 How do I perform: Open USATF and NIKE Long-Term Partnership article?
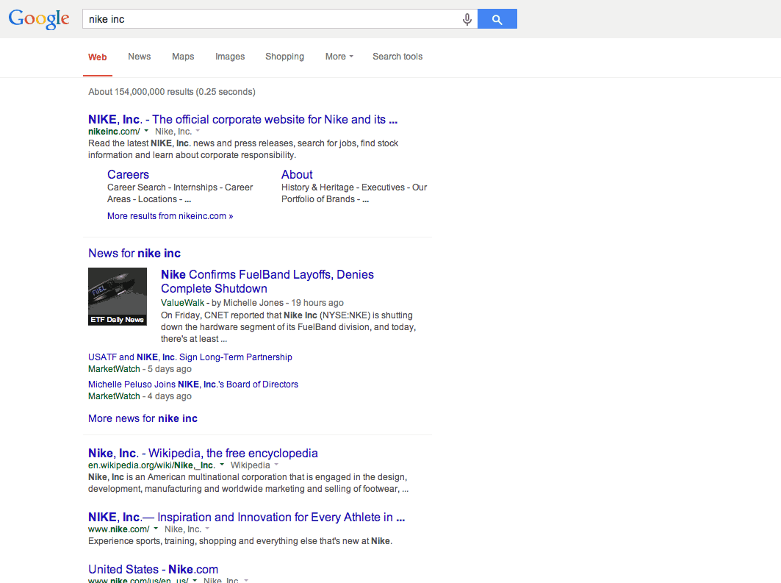190,357
